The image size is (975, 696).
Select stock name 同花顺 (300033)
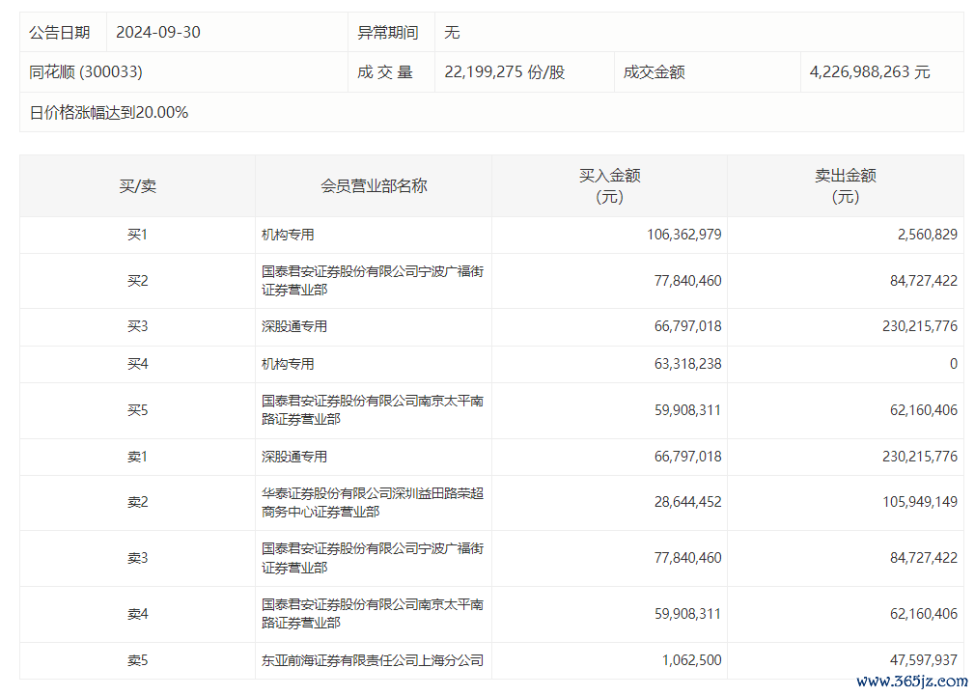(86, 72)
